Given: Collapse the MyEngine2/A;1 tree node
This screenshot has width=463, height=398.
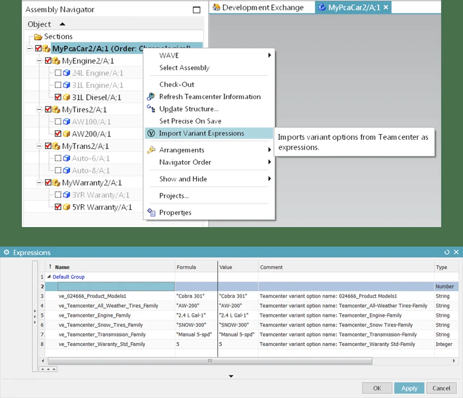Looking at the screenshot, I should click(39, 61).
